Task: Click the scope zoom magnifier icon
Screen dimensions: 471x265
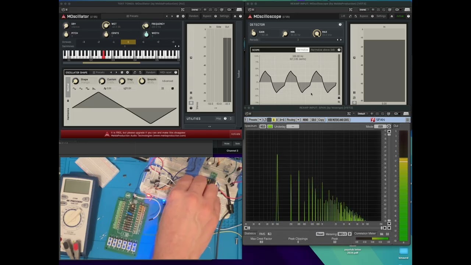Action: (x=339, y=102)
